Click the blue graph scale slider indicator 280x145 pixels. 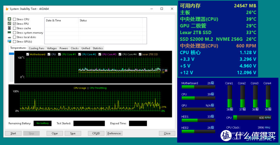tap(12, 54)
